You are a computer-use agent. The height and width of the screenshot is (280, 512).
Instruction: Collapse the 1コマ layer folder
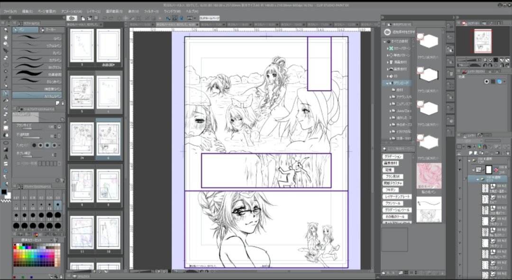pyautogui.click(x=469, y=160)
